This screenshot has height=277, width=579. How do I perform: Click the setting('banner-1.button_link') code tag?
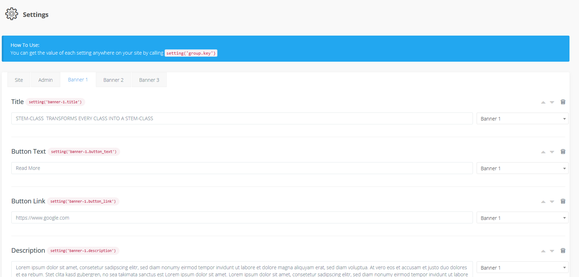pyautogui.click(x=83, y=201)
